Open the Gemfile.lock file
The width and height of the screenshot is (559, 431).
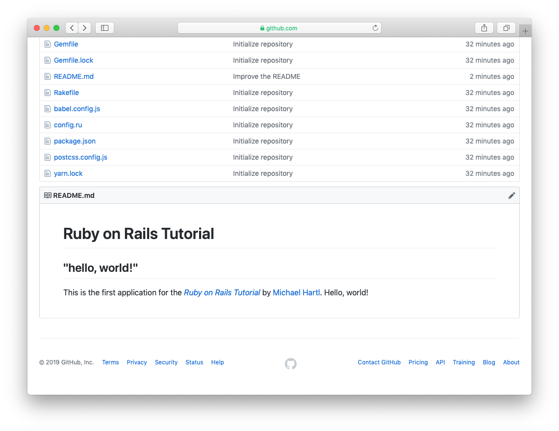point(74,60)
